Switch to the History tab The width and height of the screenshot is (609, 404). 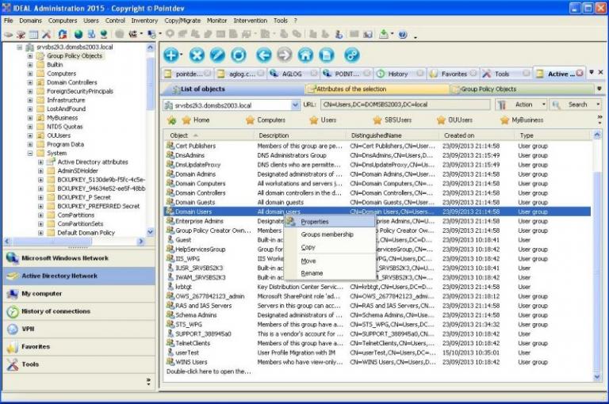[398, 74]
